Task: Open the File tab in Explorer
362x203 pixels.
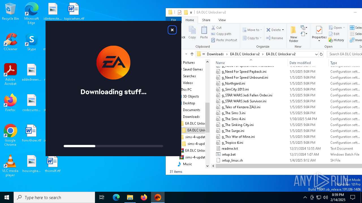Action: [x=174, y=20]
